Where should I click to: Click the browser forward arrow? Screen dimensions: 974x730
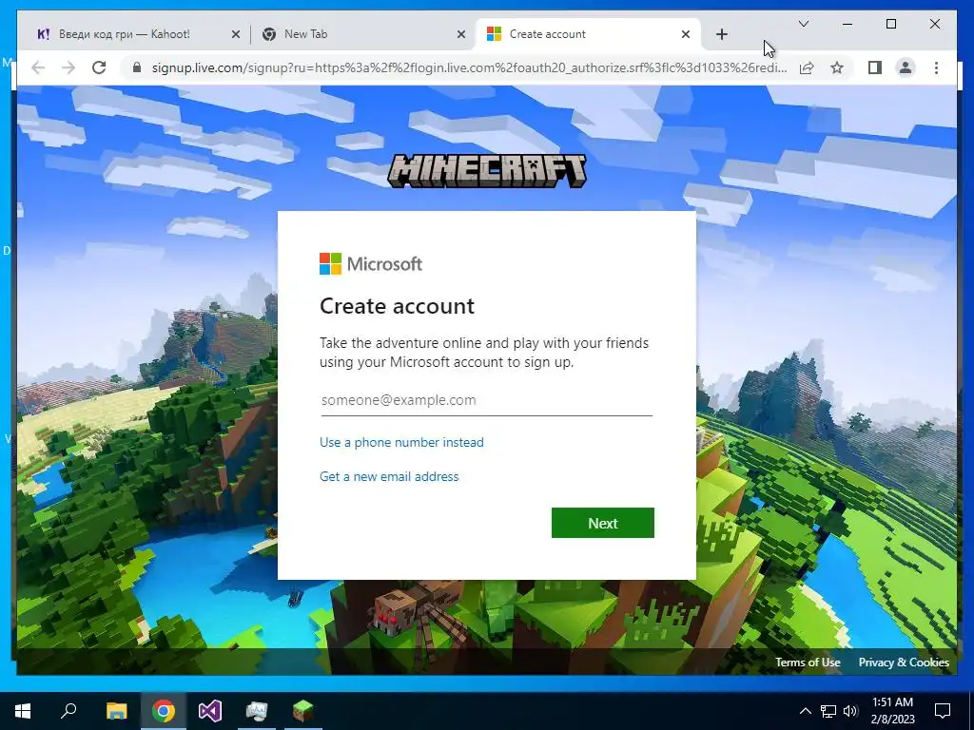point(68,67)
